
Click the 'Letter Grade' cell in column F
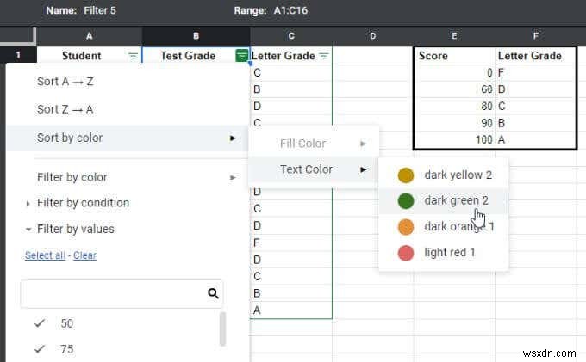535,56
